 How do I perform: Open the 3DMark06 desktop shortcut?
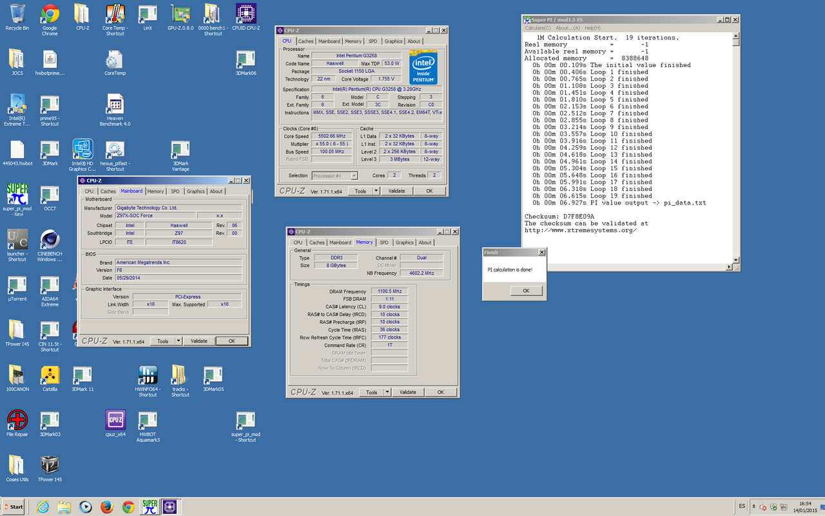(246, 63)
